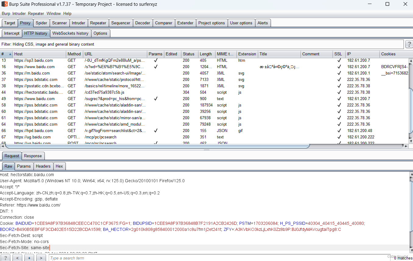Open the Window menu

54,13
